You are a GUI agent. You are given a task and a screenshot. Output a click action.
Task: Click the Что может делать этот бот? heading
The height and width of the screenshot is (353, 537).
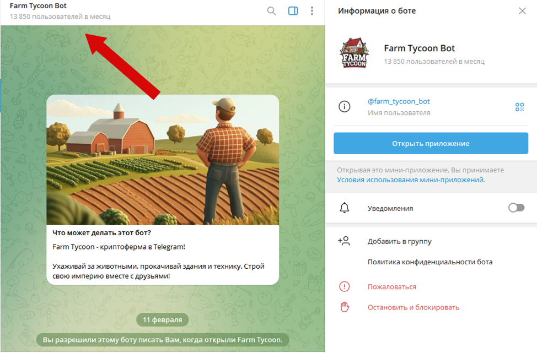[101, 232]
